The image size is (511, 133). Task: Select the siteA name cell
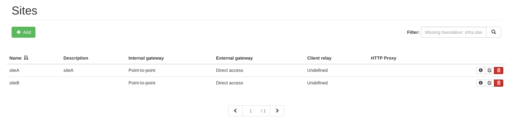coord(14,70)
